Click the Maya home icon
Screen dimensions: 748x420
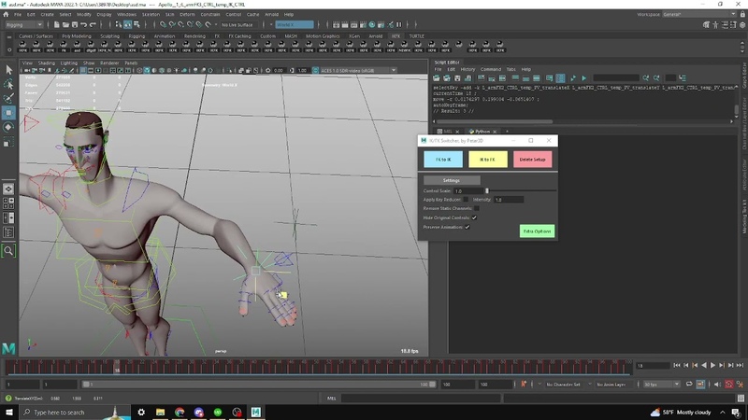pos(6,14)
